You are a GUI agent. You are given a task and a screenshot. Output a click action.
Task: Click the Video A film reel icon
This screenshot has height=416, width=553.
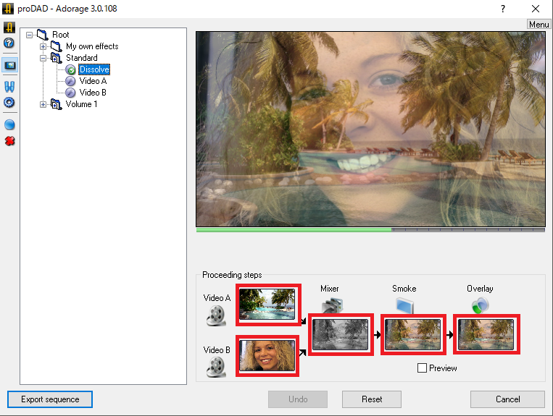pos(216,315)
